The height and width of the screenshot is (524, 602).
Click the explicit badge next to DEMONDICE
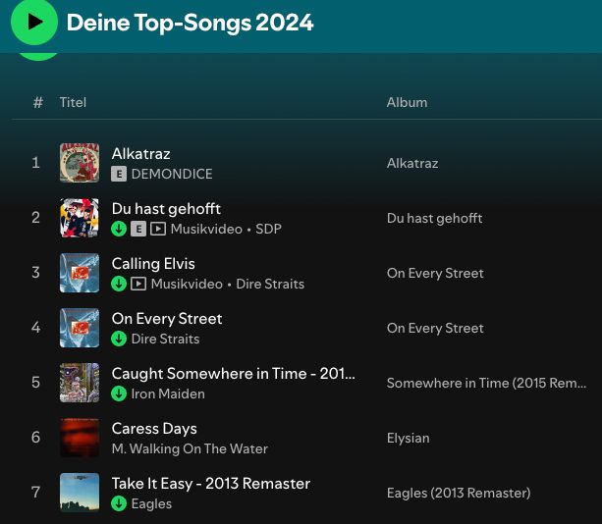[x=119, y=174]
